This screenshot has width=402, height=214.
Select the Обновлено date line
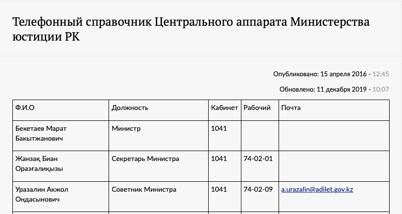[334, 90]
